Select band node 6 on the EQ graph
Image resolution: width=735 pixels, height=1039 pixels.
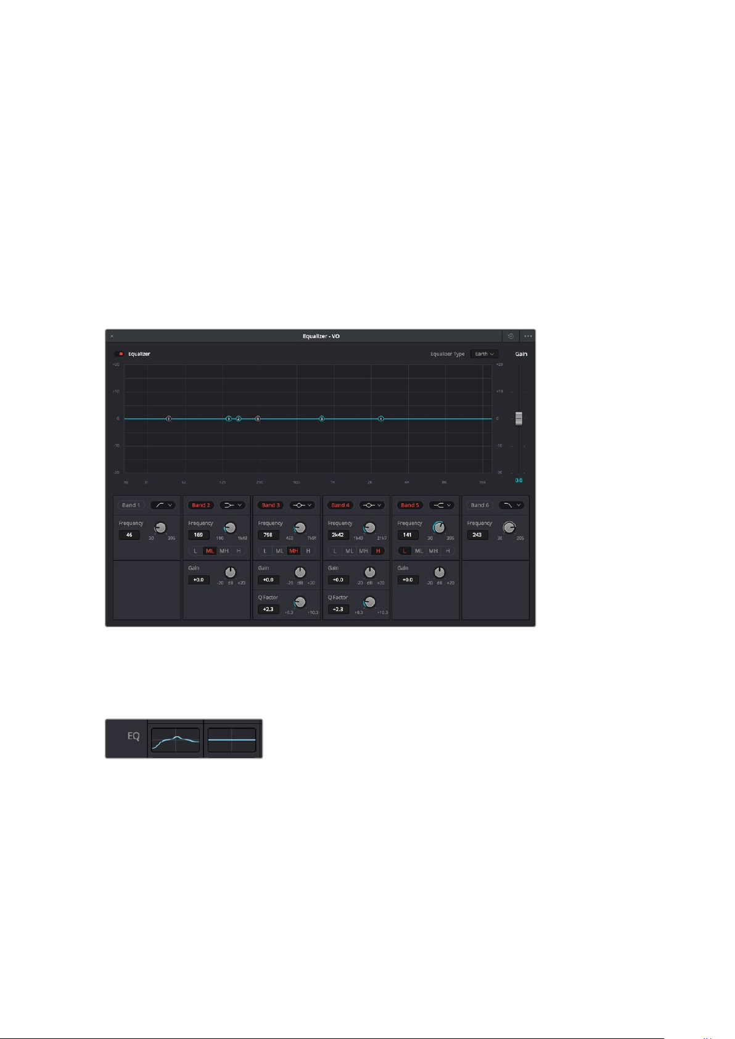click(258, 419)
